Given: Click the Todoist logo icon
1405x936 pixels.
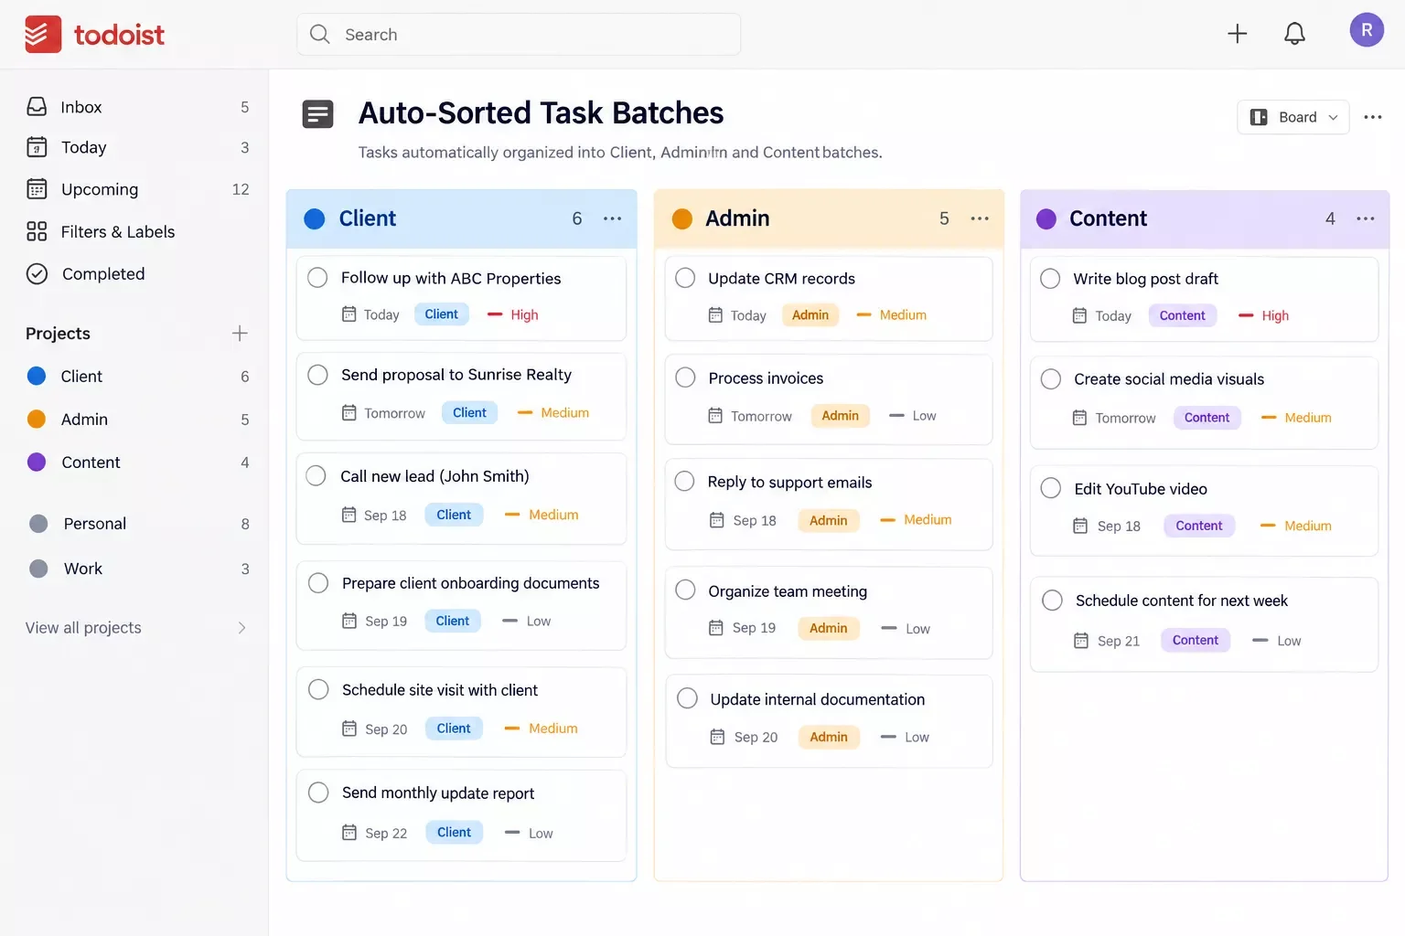Looking at the screenshot, I should 43,35.
